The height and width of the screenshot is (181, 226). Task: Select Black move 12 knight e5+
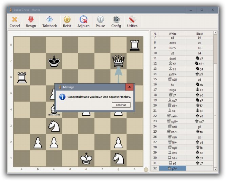200,64
